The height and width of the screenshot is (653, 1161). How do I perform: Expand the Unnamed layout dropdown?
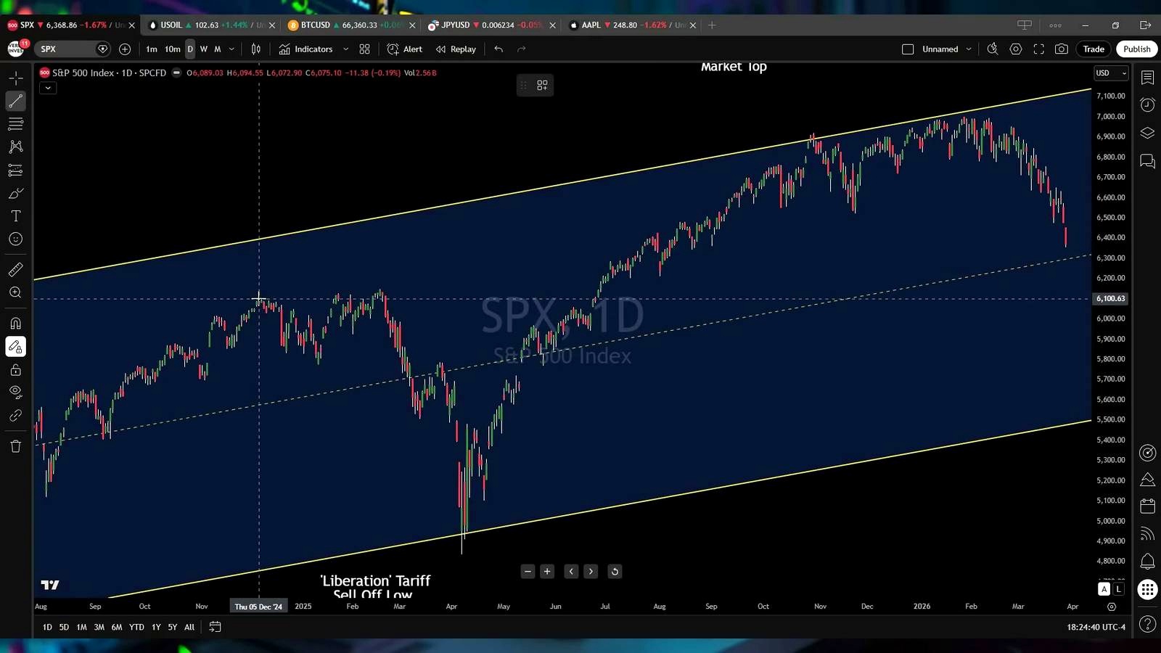tap(969, 49)
